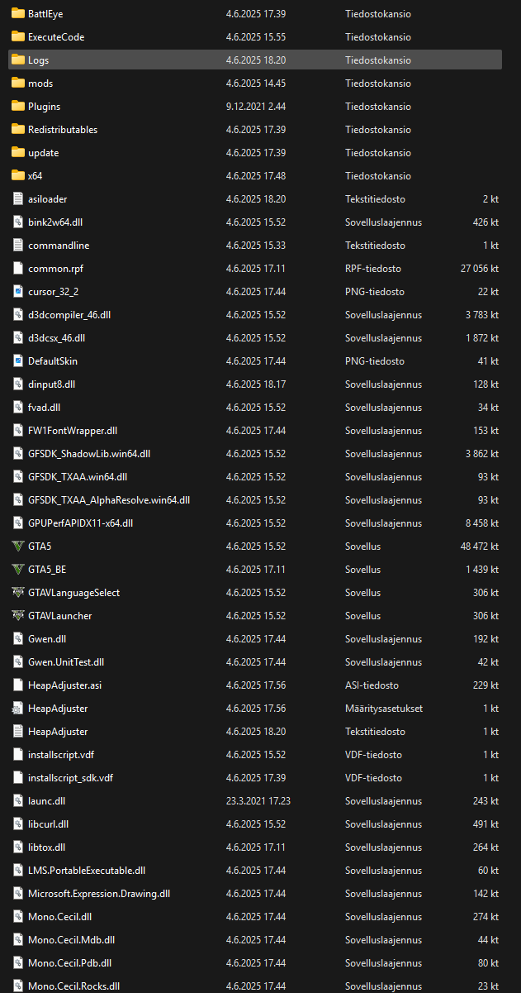This screenshot has height=993, width=521.
Task: Click the GTAVLanguageSelect application icon
Action: [18, 593]
